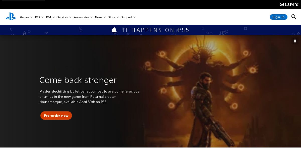Expand the News dropdown chevron
301x150 pixels.
pos(105,17)
